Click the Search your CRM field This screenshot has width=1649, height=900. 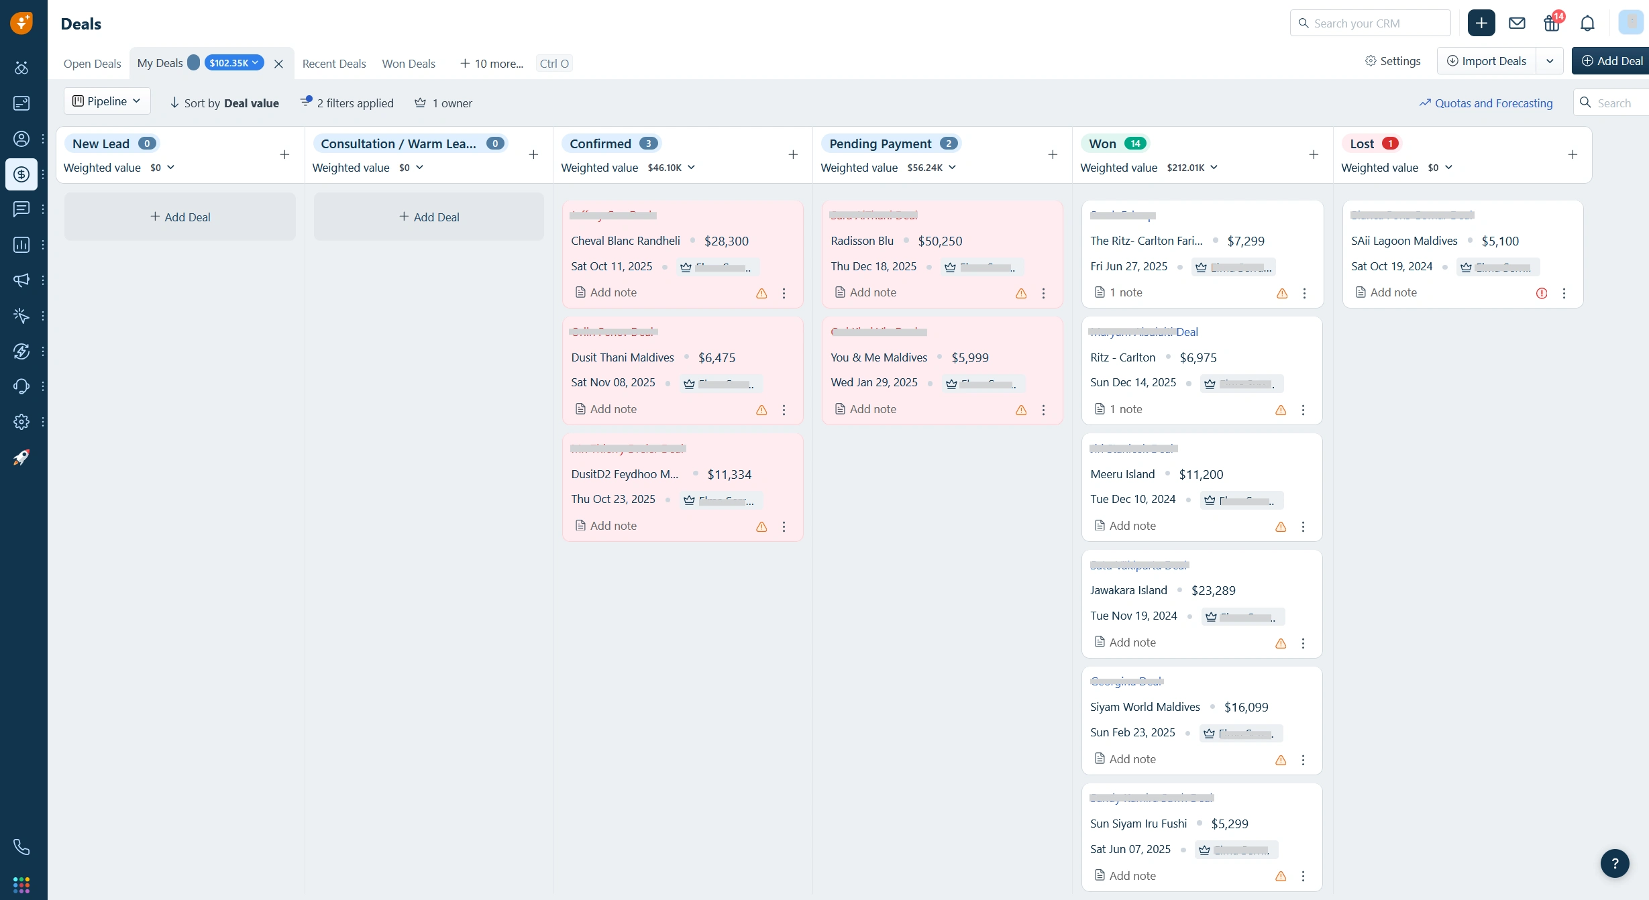click(1370, 23)
